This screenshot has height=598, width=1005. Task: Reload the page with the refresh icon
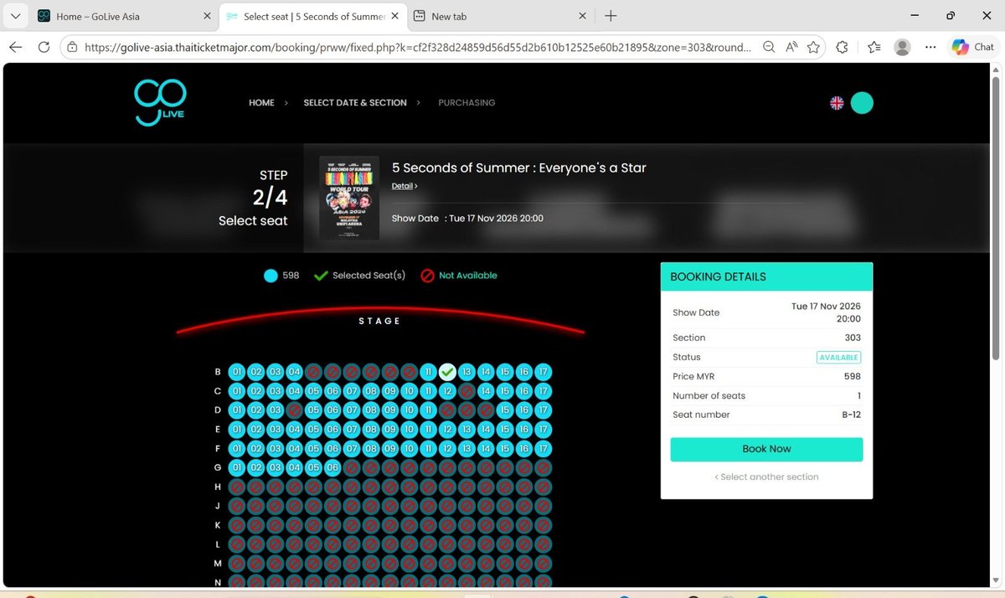[x=44, y=48]
